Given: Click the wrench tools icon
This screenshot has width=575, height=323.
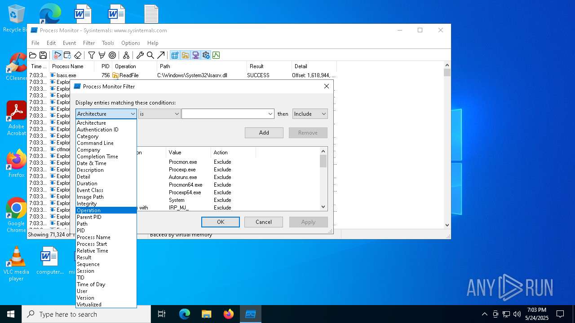Looking at the screenshot, I should [140, 55].
